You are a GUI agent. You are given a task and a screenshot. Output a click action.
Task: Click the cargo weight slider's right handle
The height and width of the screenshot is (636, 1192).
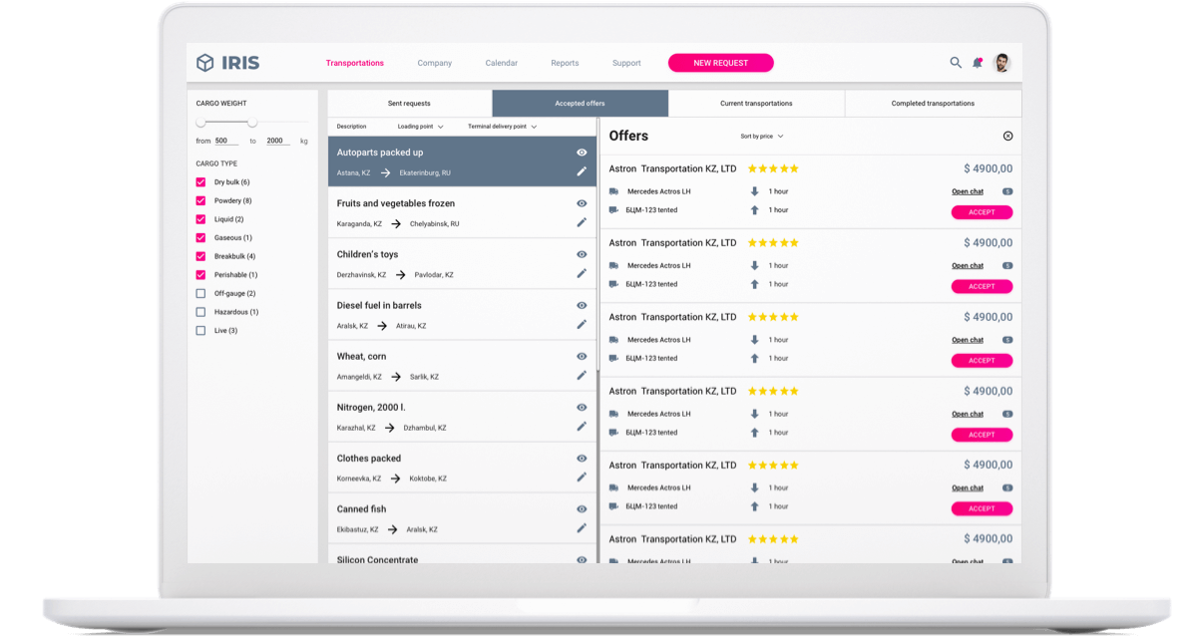252,122
